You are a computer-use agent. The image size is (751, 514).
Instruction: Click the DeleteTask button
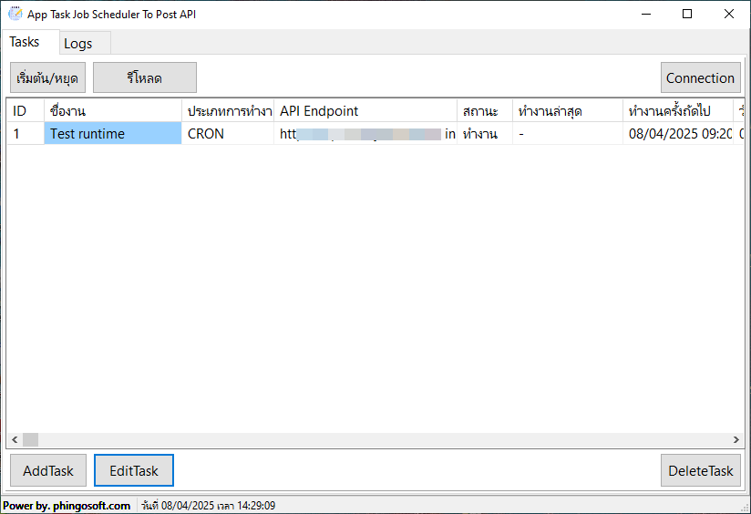click(x=700, y=470)
